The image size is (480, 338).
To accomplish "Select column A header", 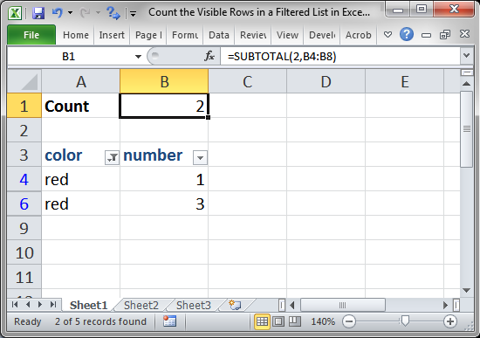I will [81, 81].
